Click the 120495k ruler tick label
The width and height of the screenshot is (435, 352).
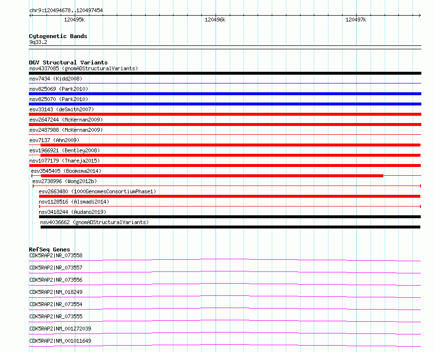click(x=74, y=20)
